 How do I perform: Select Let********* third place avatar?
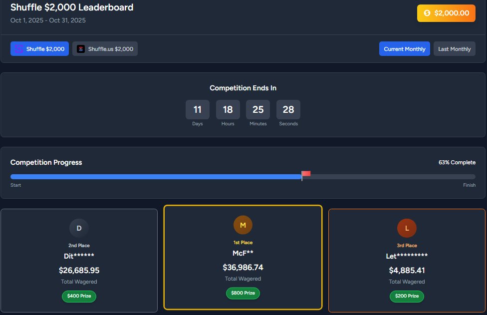407,228
